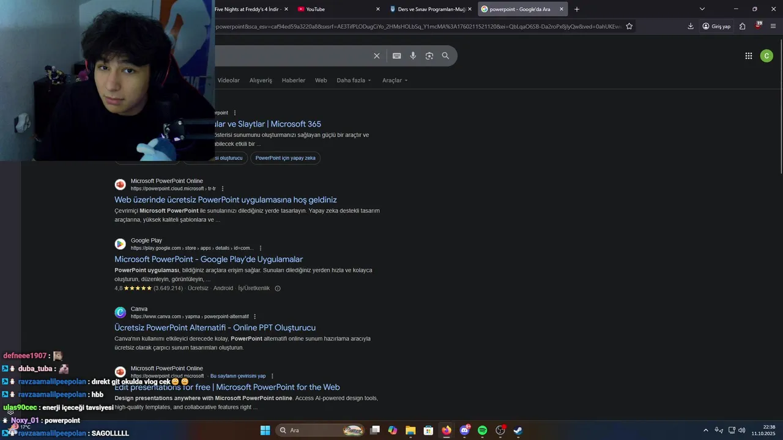This screenshot has height=440, width=783.
Task: Open Microsoft Store from the taskbar
Action: (x=428, y=430)
